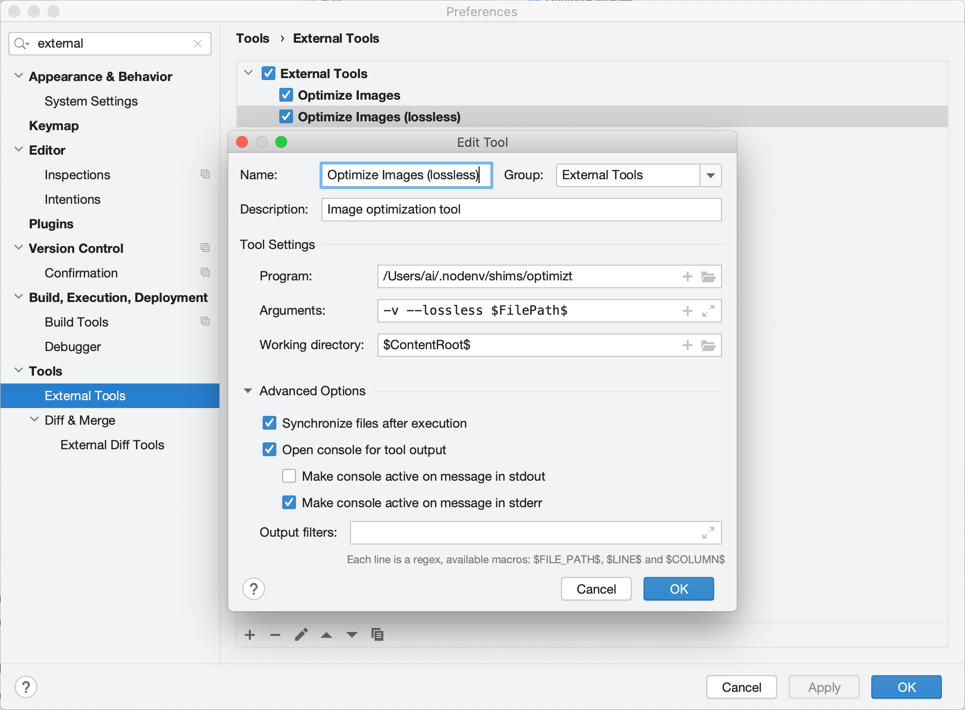Uncheck Synchronize files after execution
The height and width of the screenshot is (710, 965).
coord(269,423)
